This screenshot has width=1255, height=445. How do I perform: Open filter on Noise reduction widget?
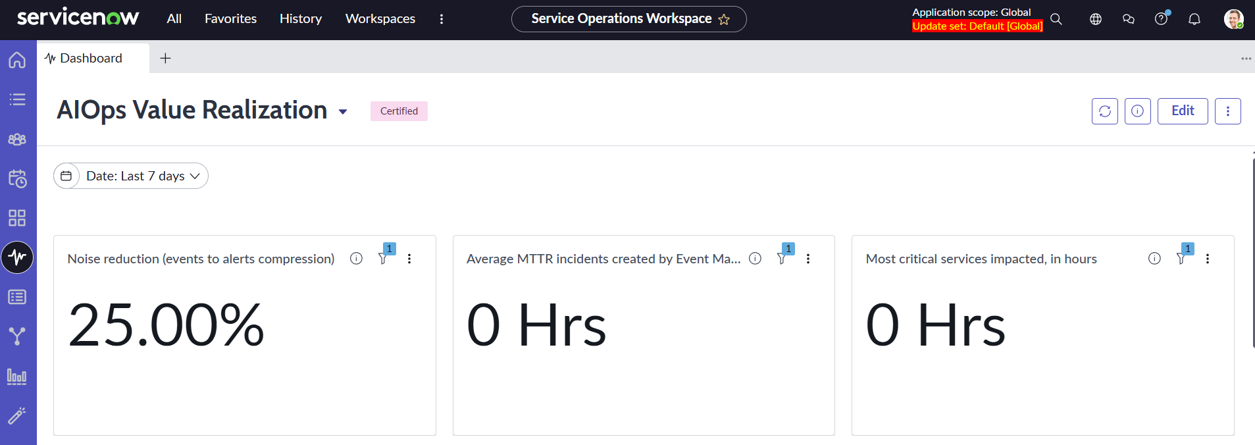click(383, 259)
